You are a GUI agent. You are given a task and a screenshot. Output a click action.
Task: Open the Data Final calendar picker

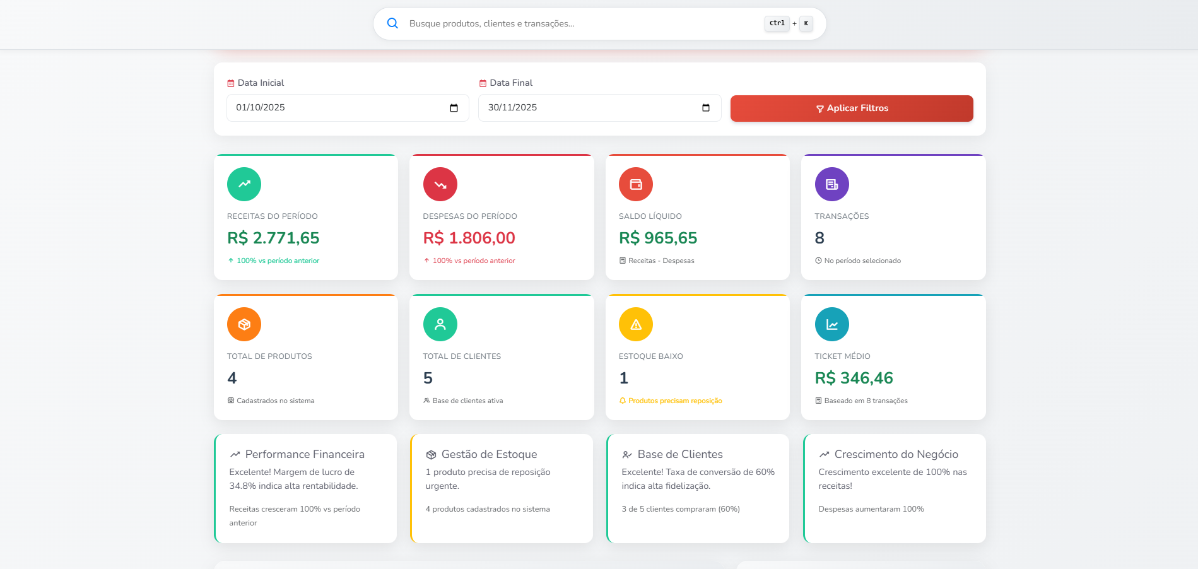706,108
